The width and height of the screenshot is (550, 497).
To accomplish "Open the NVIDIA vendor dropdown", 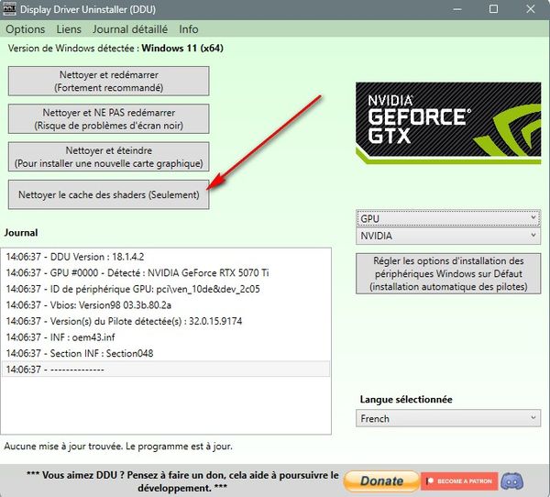I will pyautogui.click(x=448, y=236).
